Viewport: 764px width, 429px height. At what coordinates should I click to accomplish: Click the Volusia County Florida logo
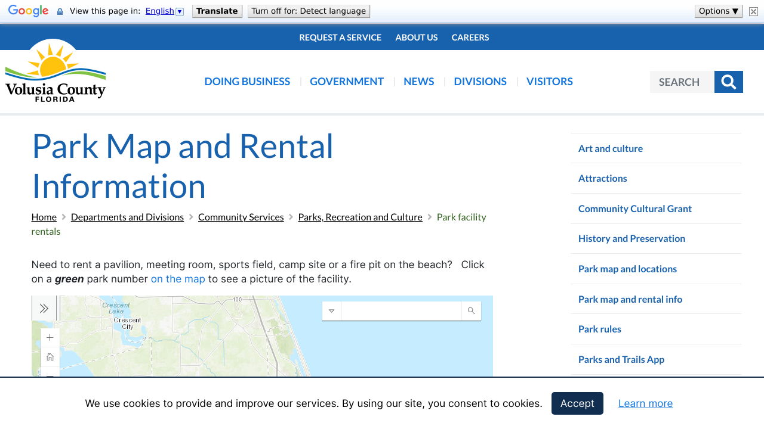coord(56,70)
